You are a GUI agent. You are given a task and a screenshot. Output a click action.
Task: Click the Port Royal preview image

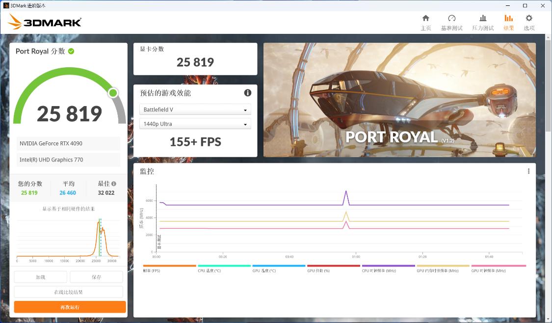click(399, 100)
